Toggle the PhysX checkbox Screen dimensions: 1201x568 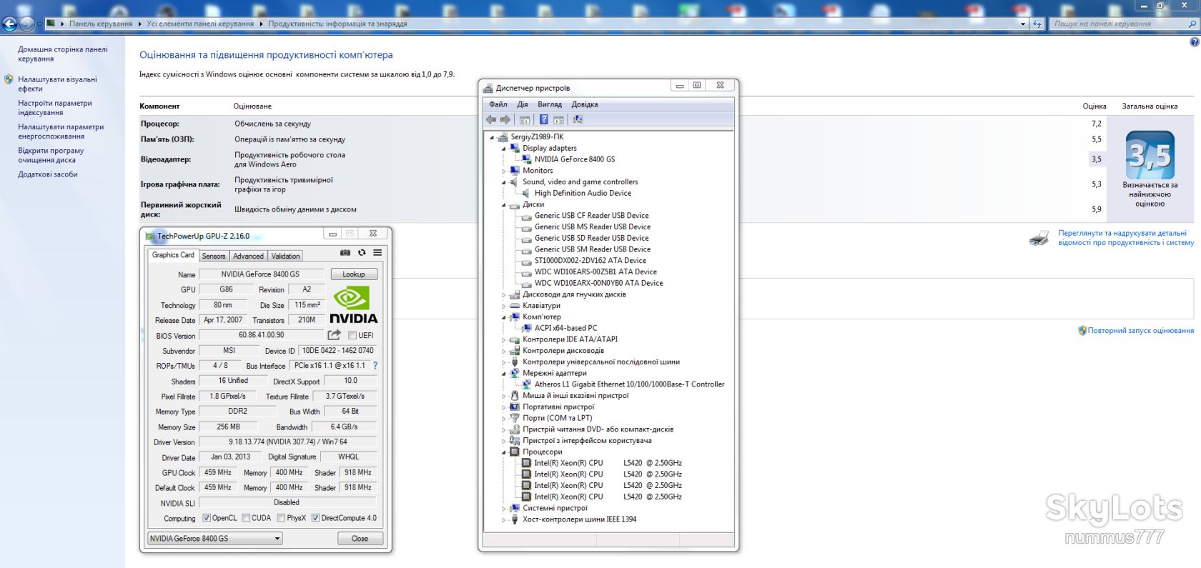point(281,518)
